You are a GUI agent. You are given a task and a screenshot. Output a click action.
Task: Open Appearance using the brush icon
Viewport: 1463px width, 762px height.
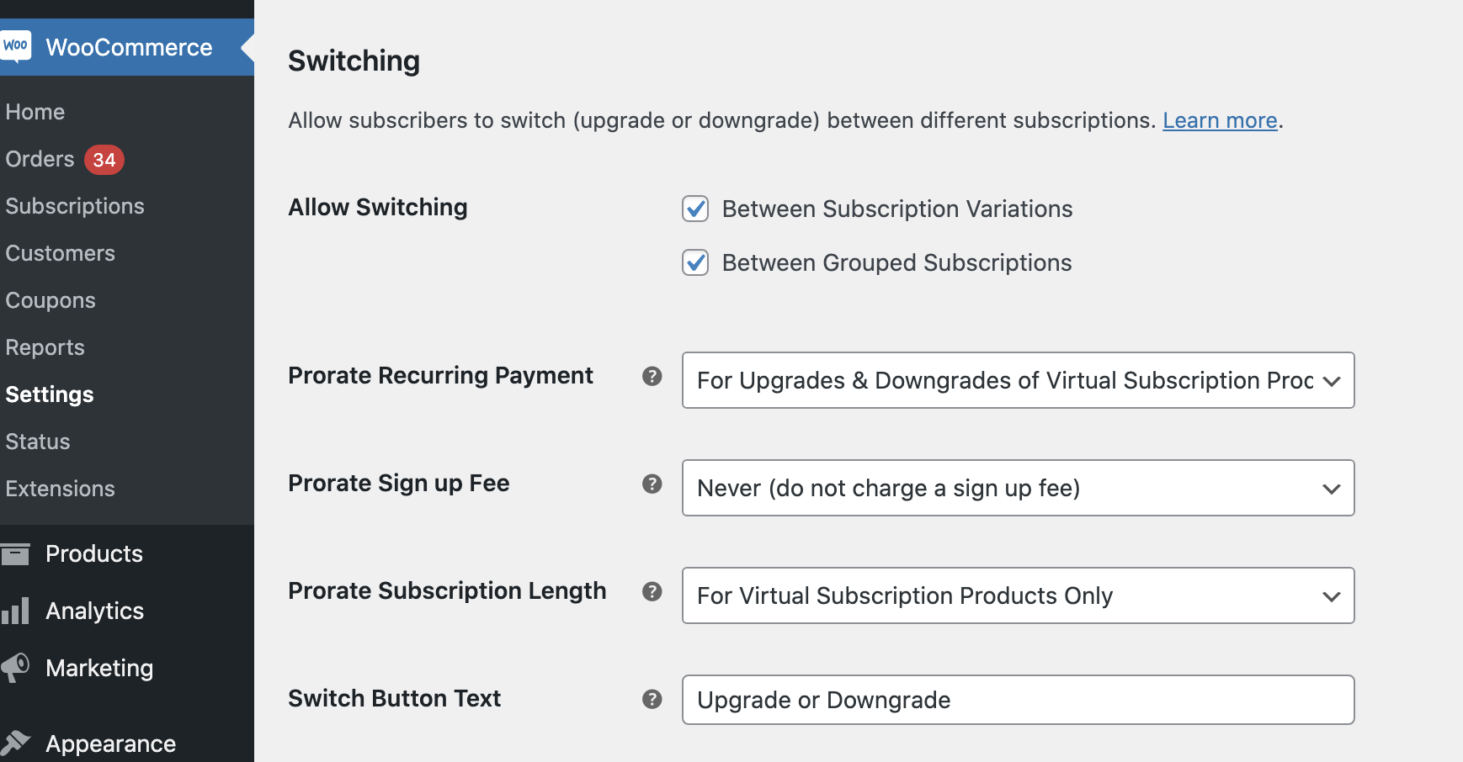tap(17, 740)
